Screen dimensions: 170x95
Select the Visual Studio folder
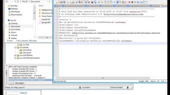click(x=47, y=16)
